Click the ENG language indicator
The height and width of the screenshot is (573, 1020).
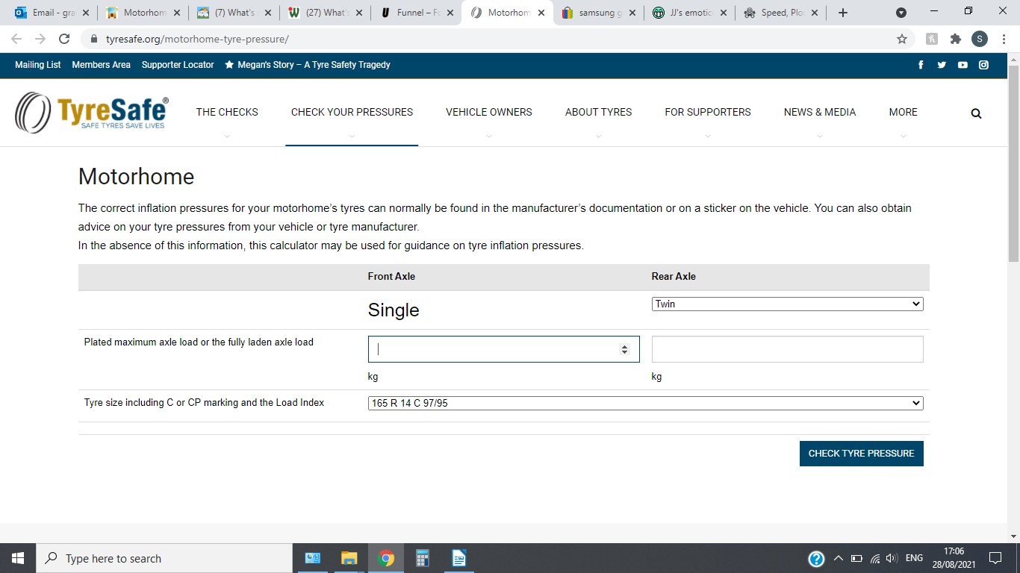coord(914,558)
